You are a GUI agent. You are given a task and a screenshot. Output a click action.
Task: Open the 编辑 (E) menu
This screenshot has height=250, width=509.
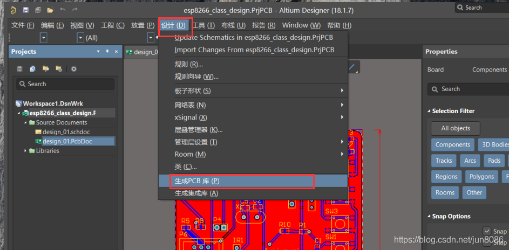click(x=52, y=25)
